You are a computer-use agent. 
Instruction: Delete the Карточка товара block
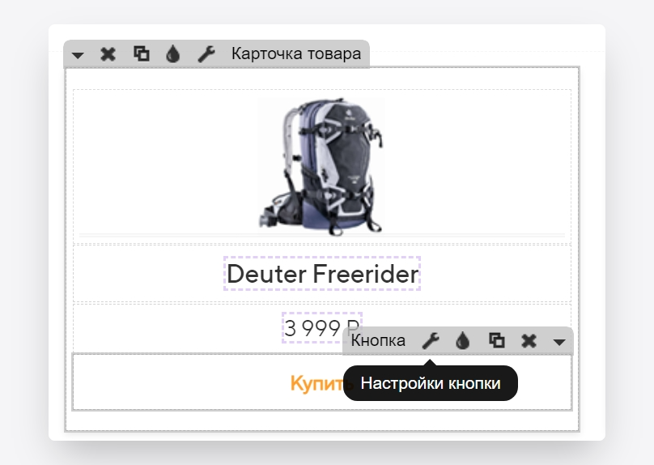click(108, 53)
